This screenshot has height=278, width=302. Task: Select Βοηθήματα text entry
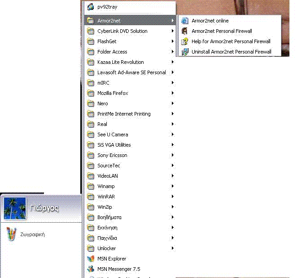(109, 217)
